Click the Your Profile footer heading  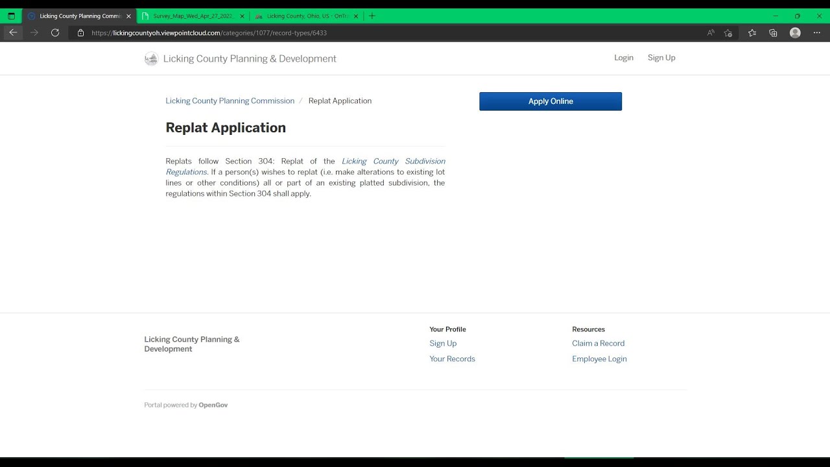pyautogui.click(x=447, y=329)
